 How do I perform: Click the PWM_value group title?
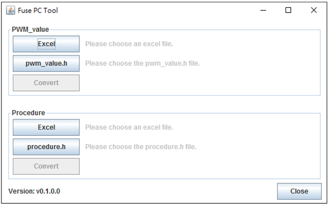pos(31,30)
